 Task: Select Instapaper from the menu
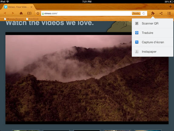tap(153, 51)
